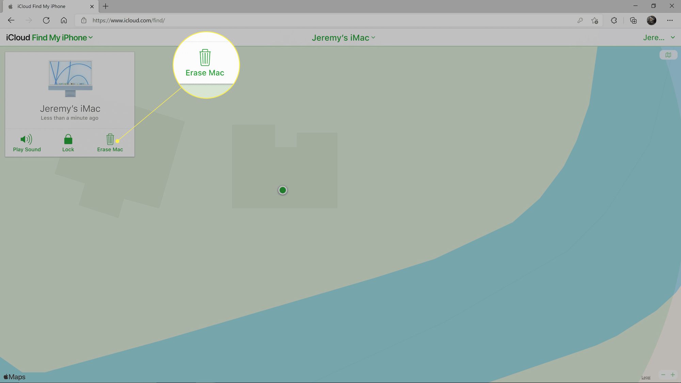
Task: Open the Legal link on the map
Action: [646, 377]
